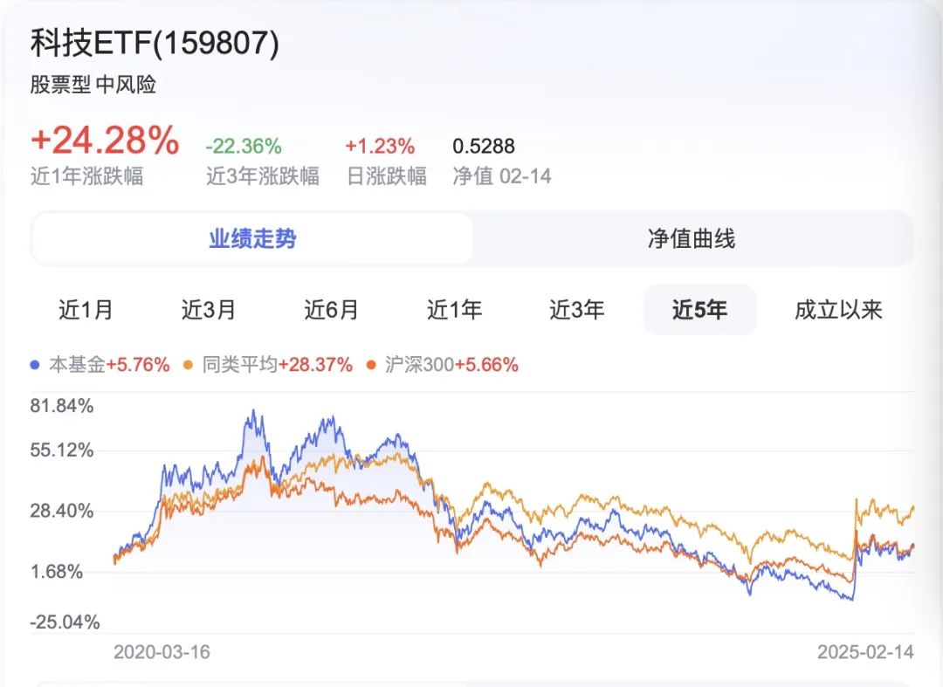The image size is (943, 687).
Task: Toggle the blue 本基金 legend dot
Action: 35,365
